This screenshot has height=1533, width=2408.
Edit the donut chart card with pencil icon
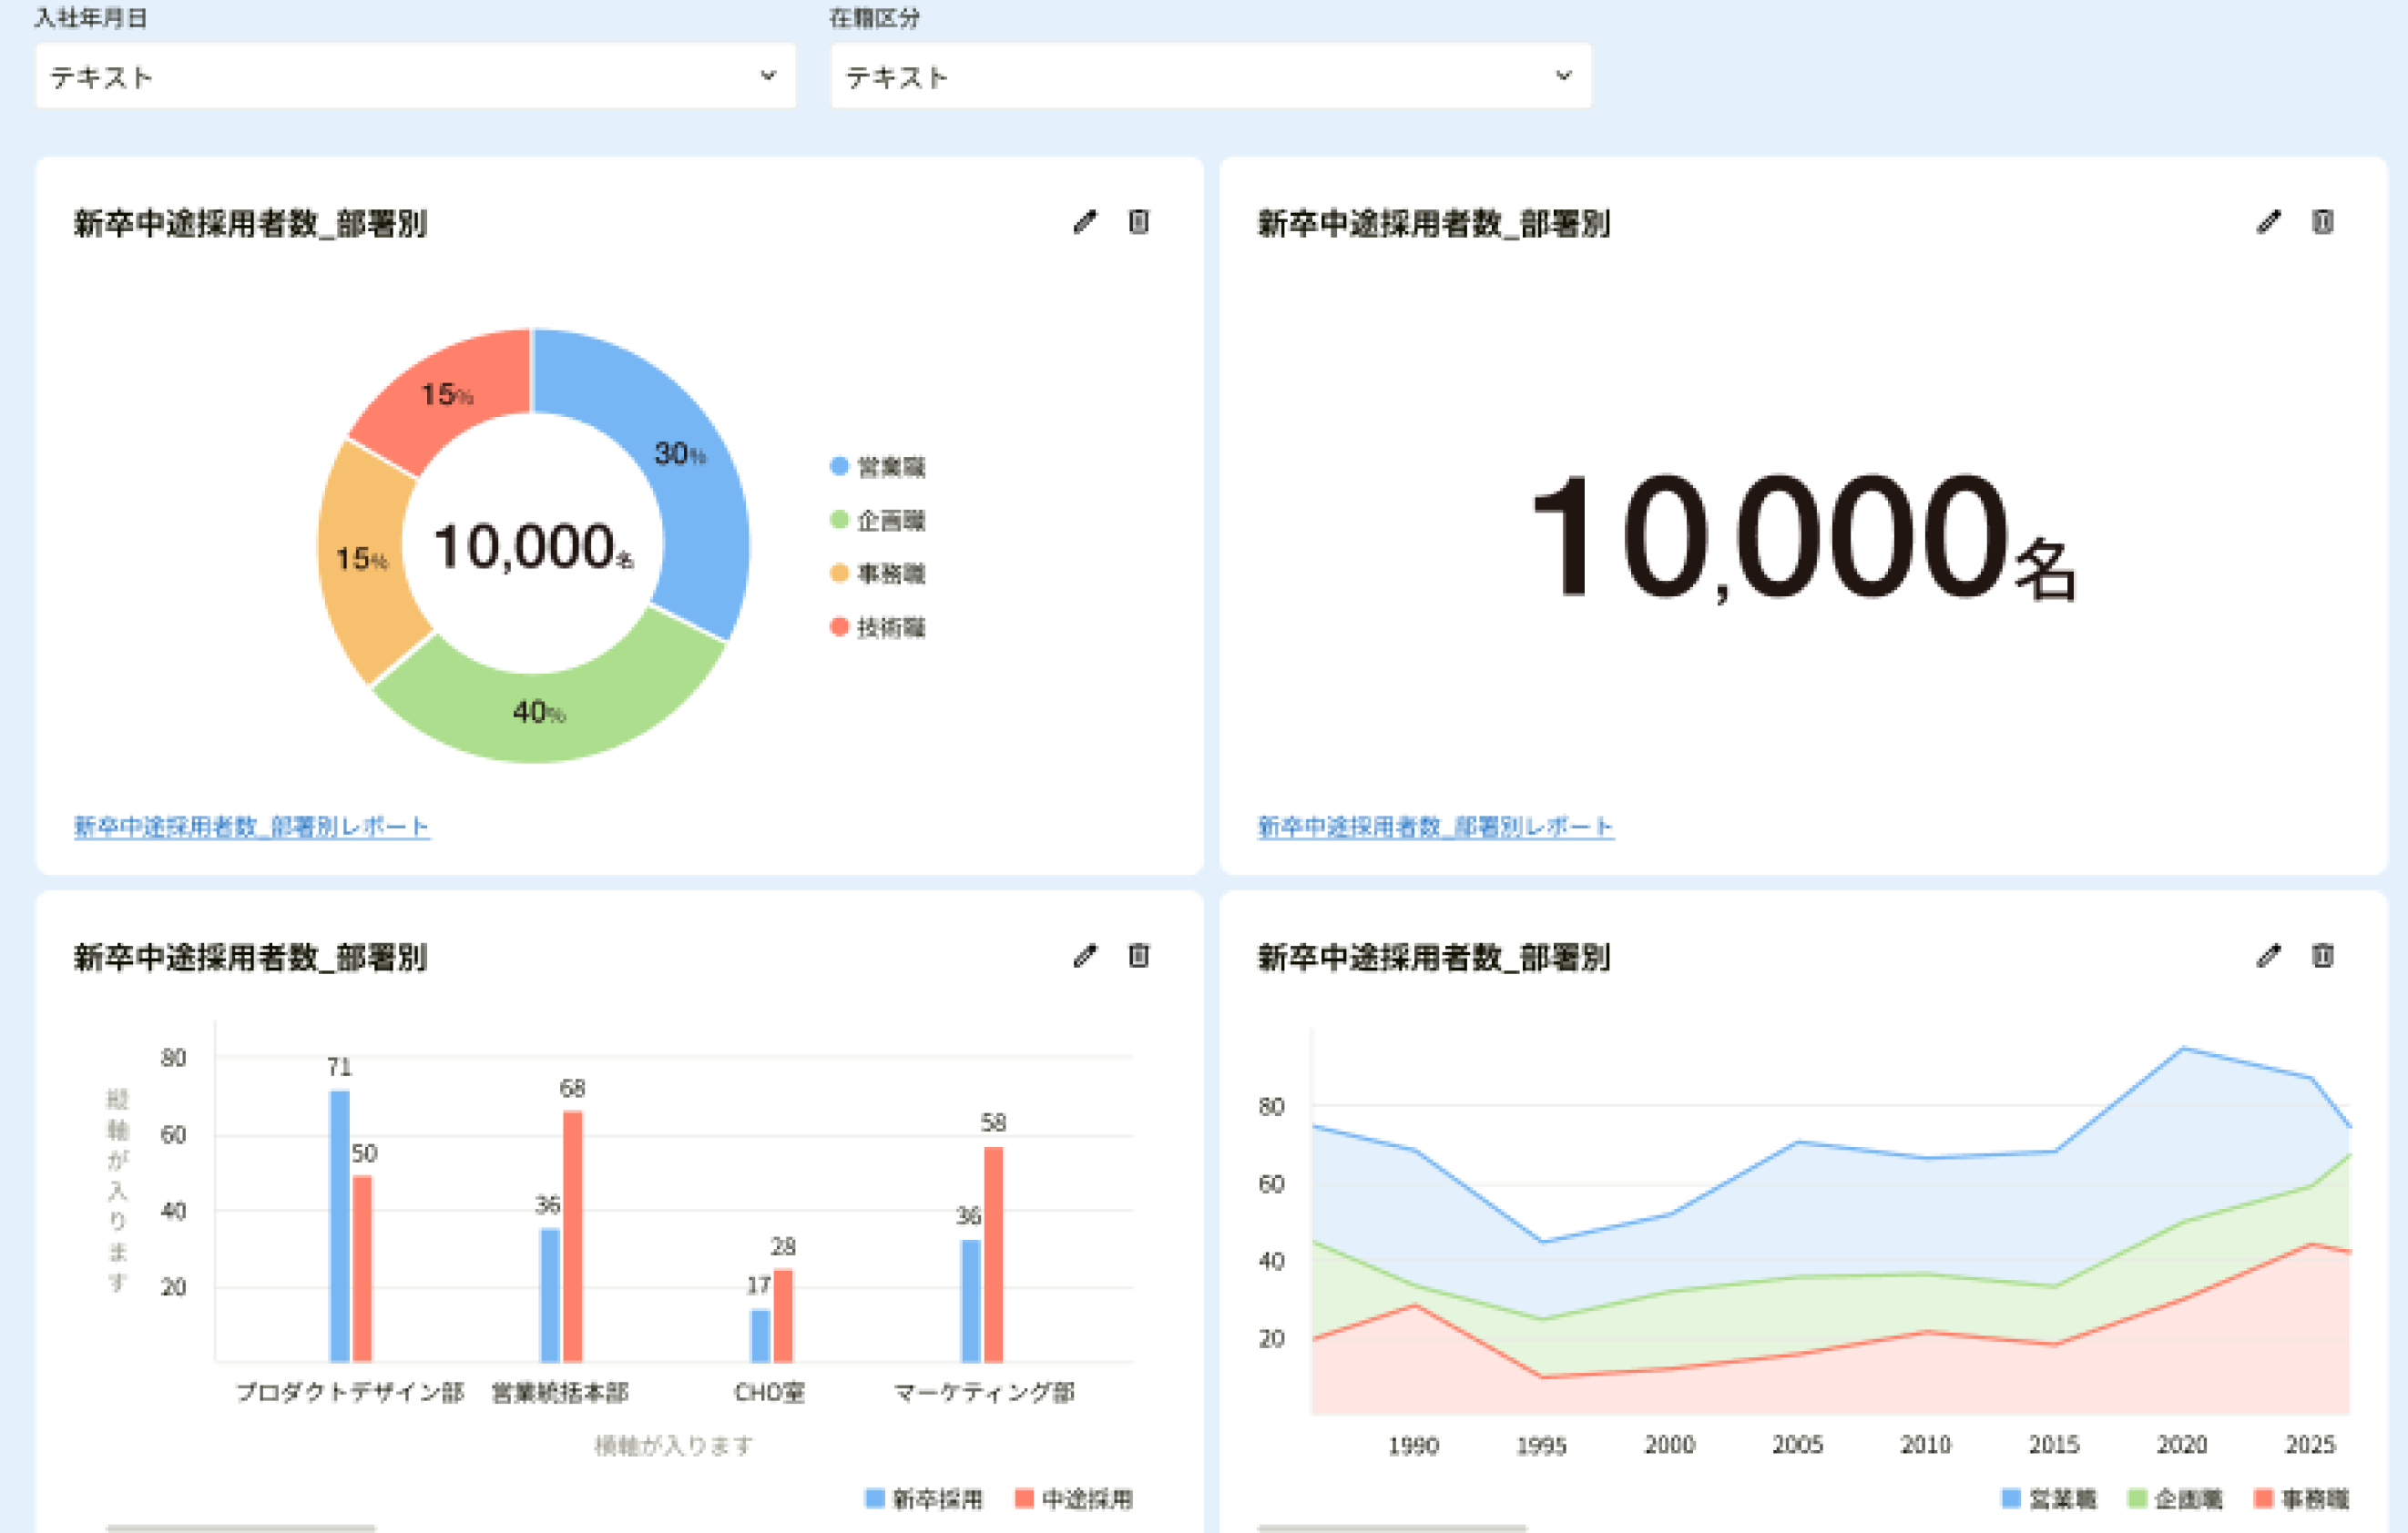pos(1085,222)
